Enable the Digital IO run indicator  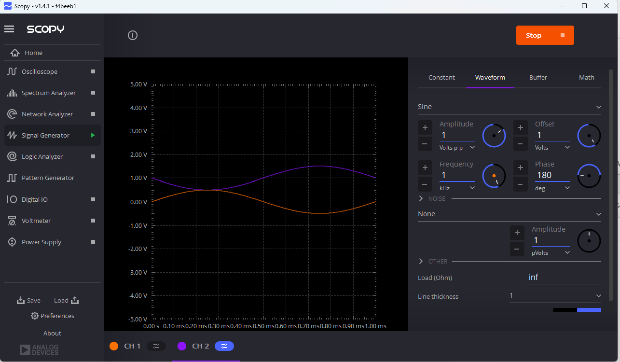92,199
